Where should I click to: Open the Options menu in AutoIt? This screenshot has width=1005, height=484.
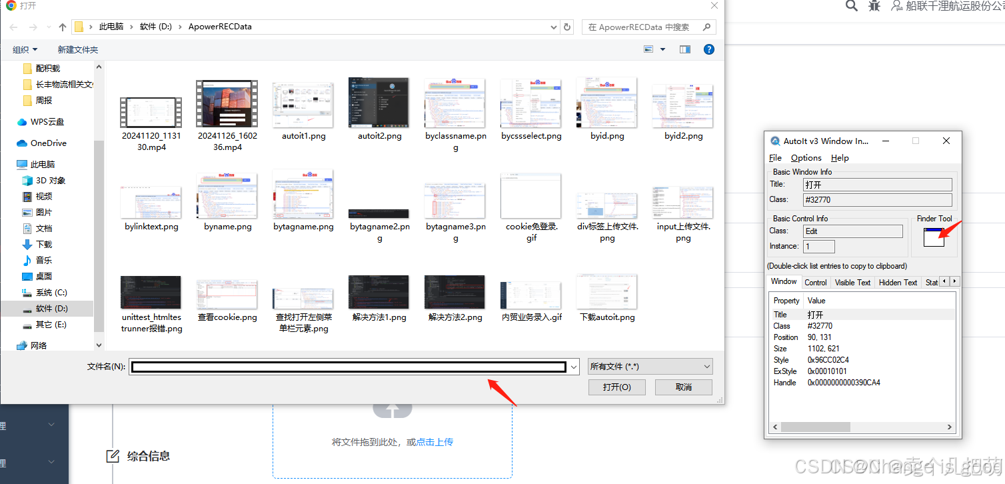coord(806,157)
